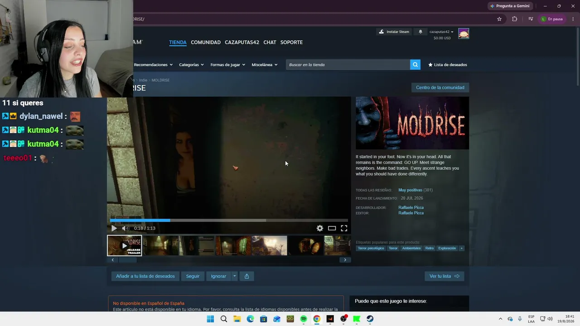Screen dimensions: 580x326
Task: Click the Instalar Steam button
Action: click(x=394, y=32)
